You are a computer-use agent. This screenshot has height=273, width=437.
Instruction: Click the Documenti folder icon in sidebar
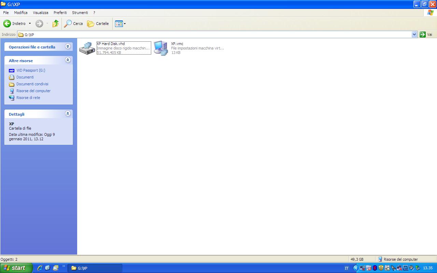tap(12, 77)
